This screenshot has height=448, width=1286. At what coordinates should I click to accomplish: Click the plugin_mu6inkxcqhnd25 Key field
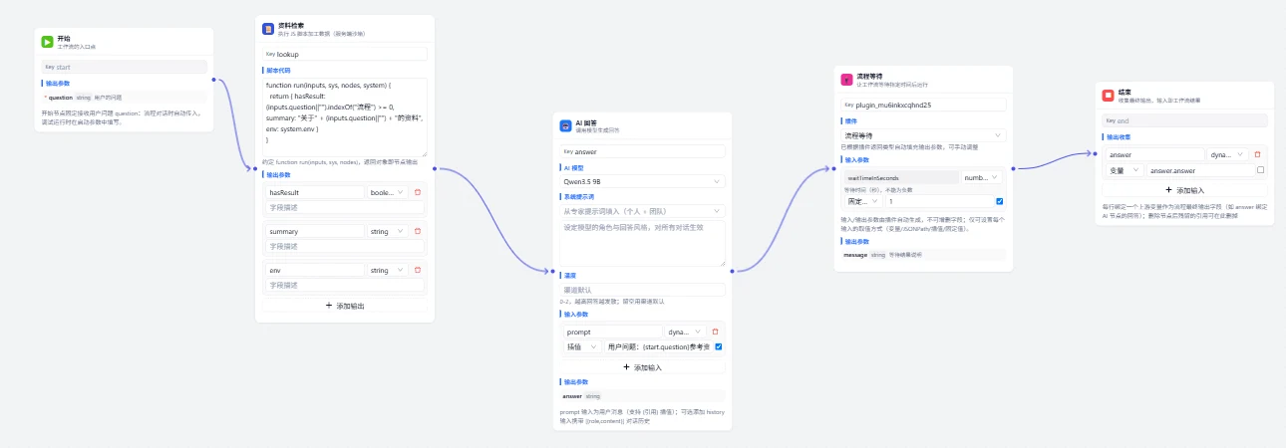point(924,104)
